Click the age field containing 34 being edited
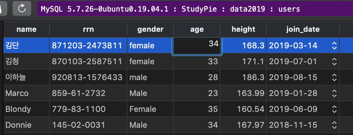Image resolution: width=353 pixels, height=135 pixels. 197,45
